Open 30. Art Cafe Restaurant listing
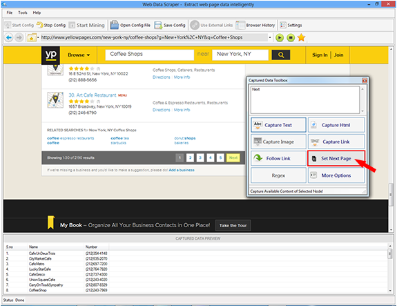This screenshot has height=306, width=397. point(93,95)
